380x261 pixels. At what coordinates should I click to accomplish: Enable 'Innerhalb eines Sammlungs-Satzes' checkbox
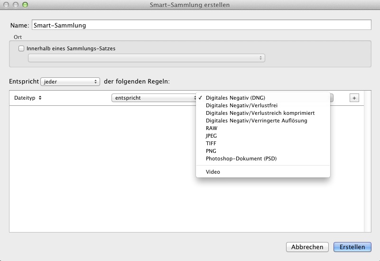[x=21, y=48]
